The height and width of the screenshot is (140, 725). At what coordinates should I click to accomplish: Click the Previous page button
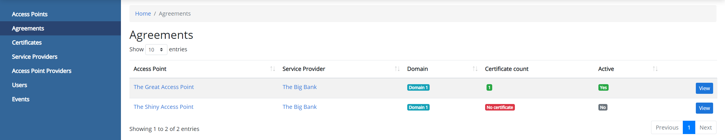pyautogui.click(x=667, y=128)
